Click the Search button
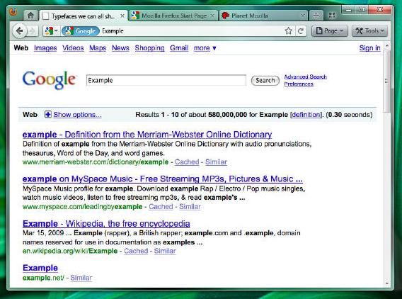 (x=265, y=81)
